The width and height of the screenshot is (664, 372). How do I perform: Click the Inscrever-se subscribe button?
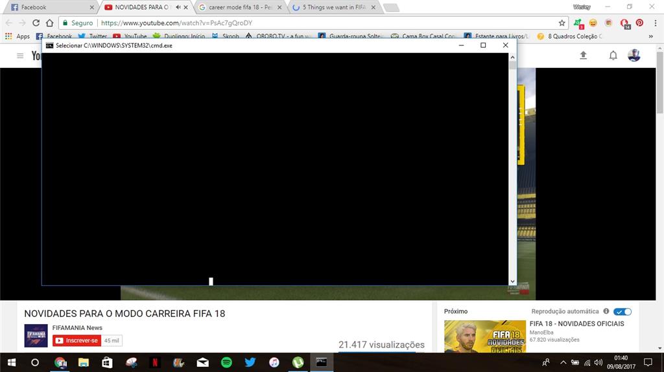77,340
